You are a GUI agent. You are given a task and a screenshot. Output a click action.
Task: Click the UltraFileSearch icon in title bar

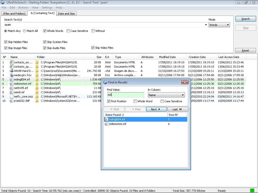pyautogui.click(x=3, y=2)
